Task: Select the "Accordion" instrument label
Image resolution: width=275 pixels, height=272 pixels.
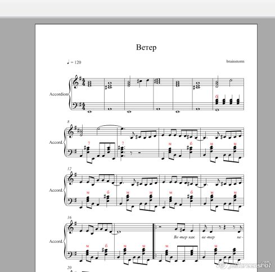Action: tap(58, 94)
